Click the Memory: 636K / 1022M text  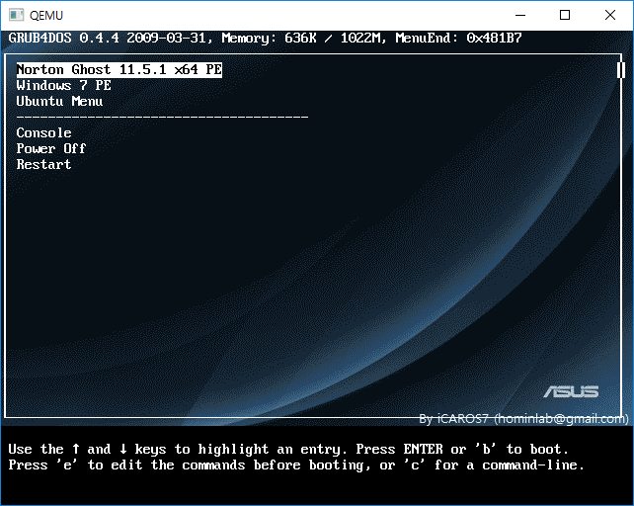[x=301, y=39]
